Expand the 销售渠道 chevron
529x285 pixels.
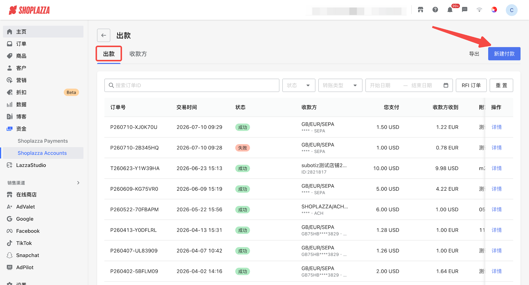78,183
